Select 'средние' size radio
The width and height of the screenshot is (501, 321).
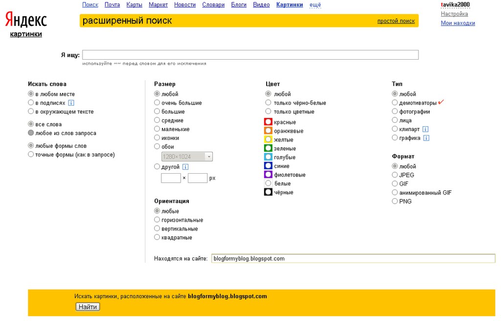[157, 120]
